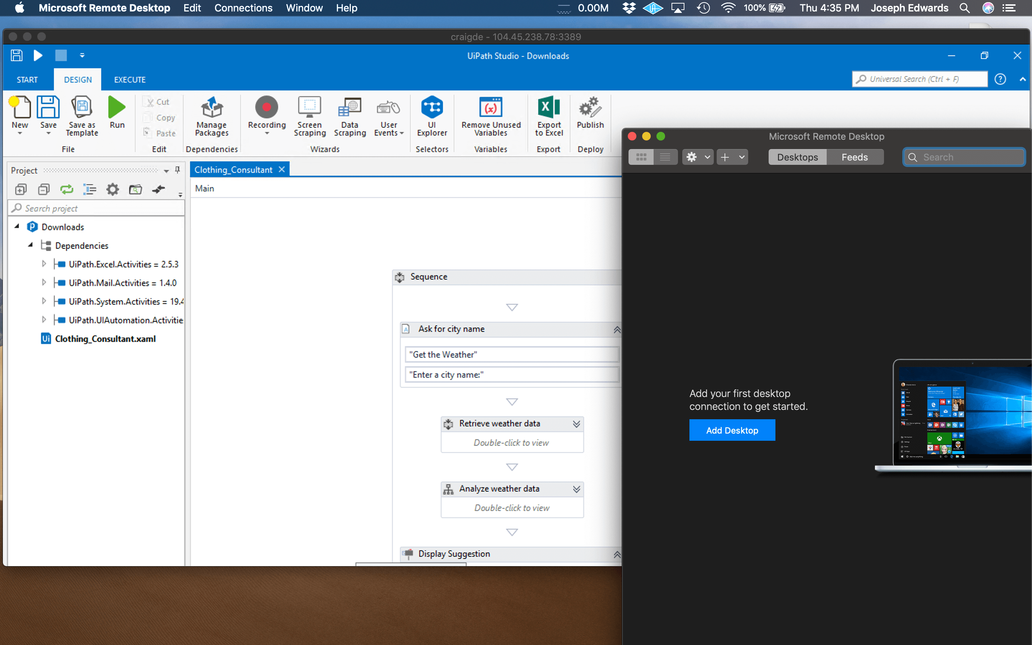Viewport: 1032px width, 645px height.
Task: Click the arrows icon beside the folder icon
Action: (x=159, y=189)
